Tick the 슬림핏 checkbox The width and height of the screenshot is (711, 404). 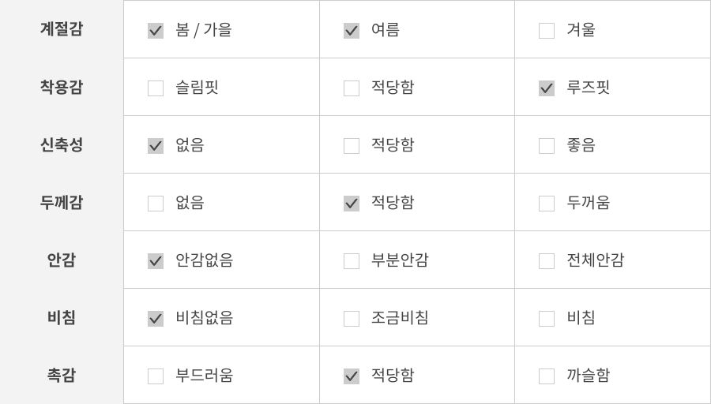pyautogui.click(x=156, y=88)
